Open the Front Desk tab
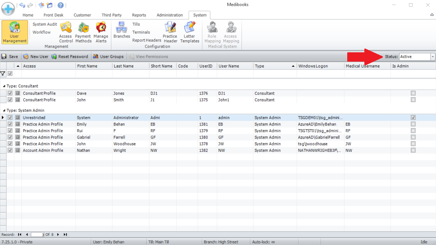Screen dimensions: 436x245 pos(53,15)
